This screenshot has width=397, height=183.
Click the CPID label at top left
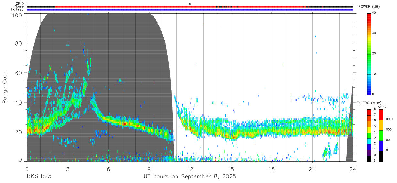19,4
